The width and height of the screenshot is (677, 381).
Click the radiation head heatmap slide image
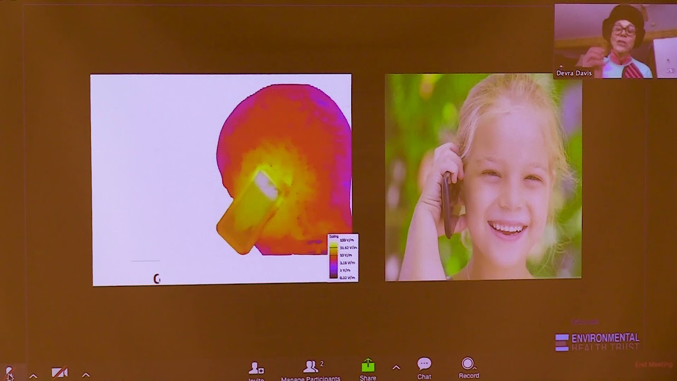(222, 179)
